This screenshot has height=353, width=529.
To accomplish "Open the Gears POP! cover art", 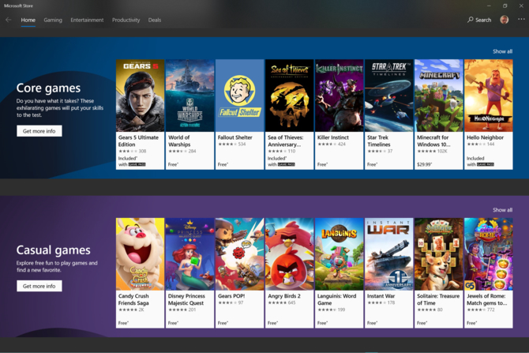I will pyautogui.click(x=239, y=254).
